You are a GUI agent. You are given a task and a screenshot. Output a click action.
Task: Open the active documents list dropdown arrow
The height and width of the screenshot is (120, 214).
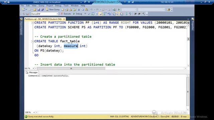188,19
